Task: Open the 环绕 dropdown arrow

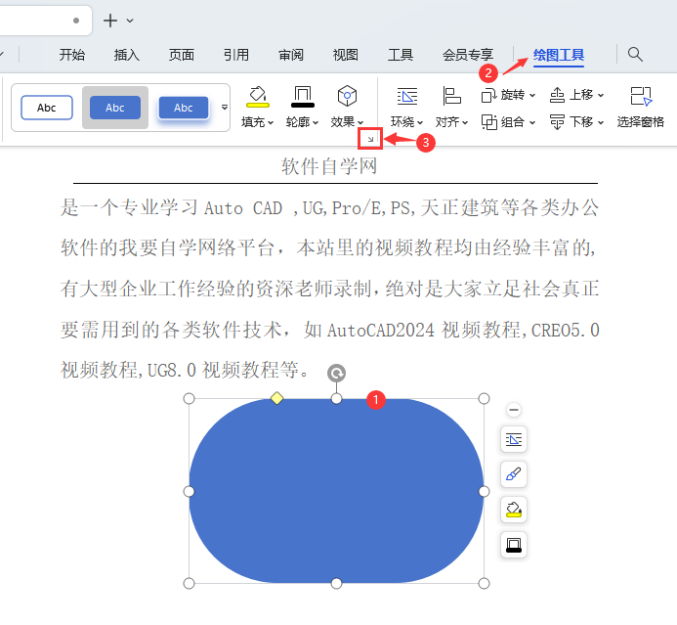Action: pos(420,123)
